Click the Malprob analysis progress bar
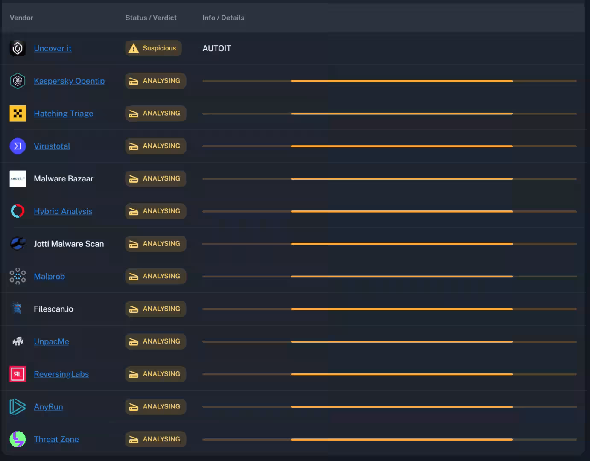590x461 pixels. point(389,276)
